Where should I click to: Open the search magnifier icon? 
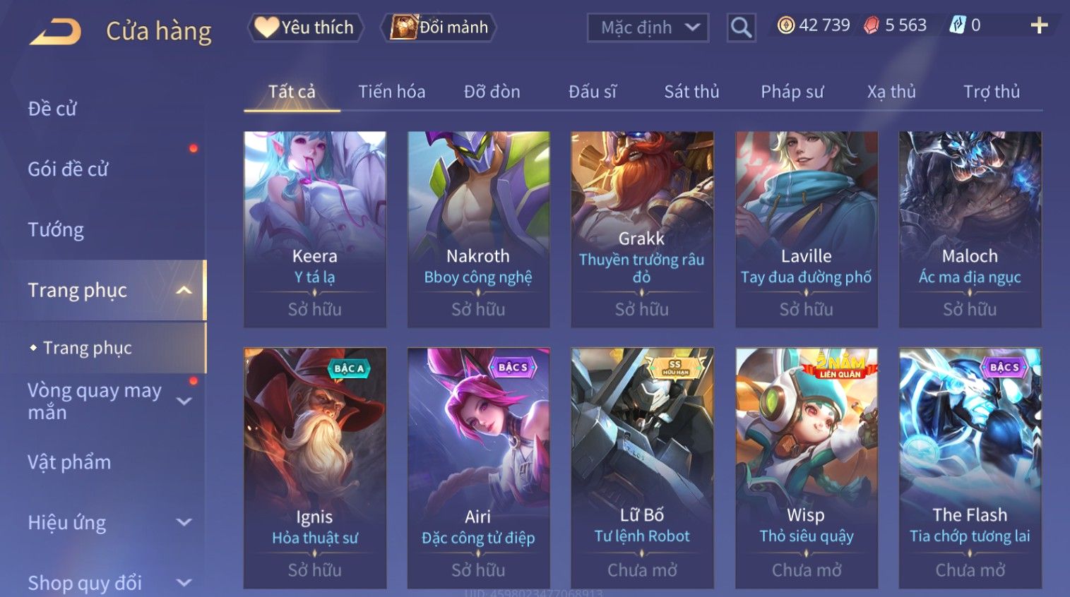[x=741, y=28]
